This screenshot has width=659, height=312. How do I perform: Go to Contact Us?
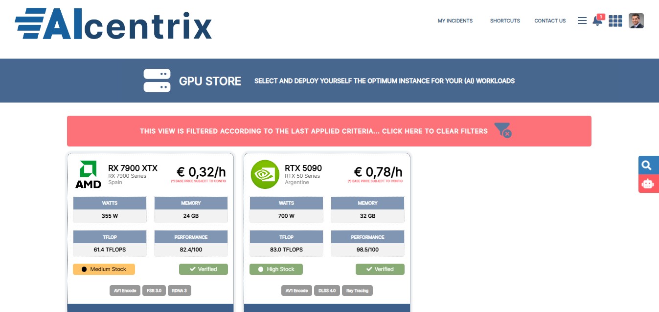click(x=550, y=21)
